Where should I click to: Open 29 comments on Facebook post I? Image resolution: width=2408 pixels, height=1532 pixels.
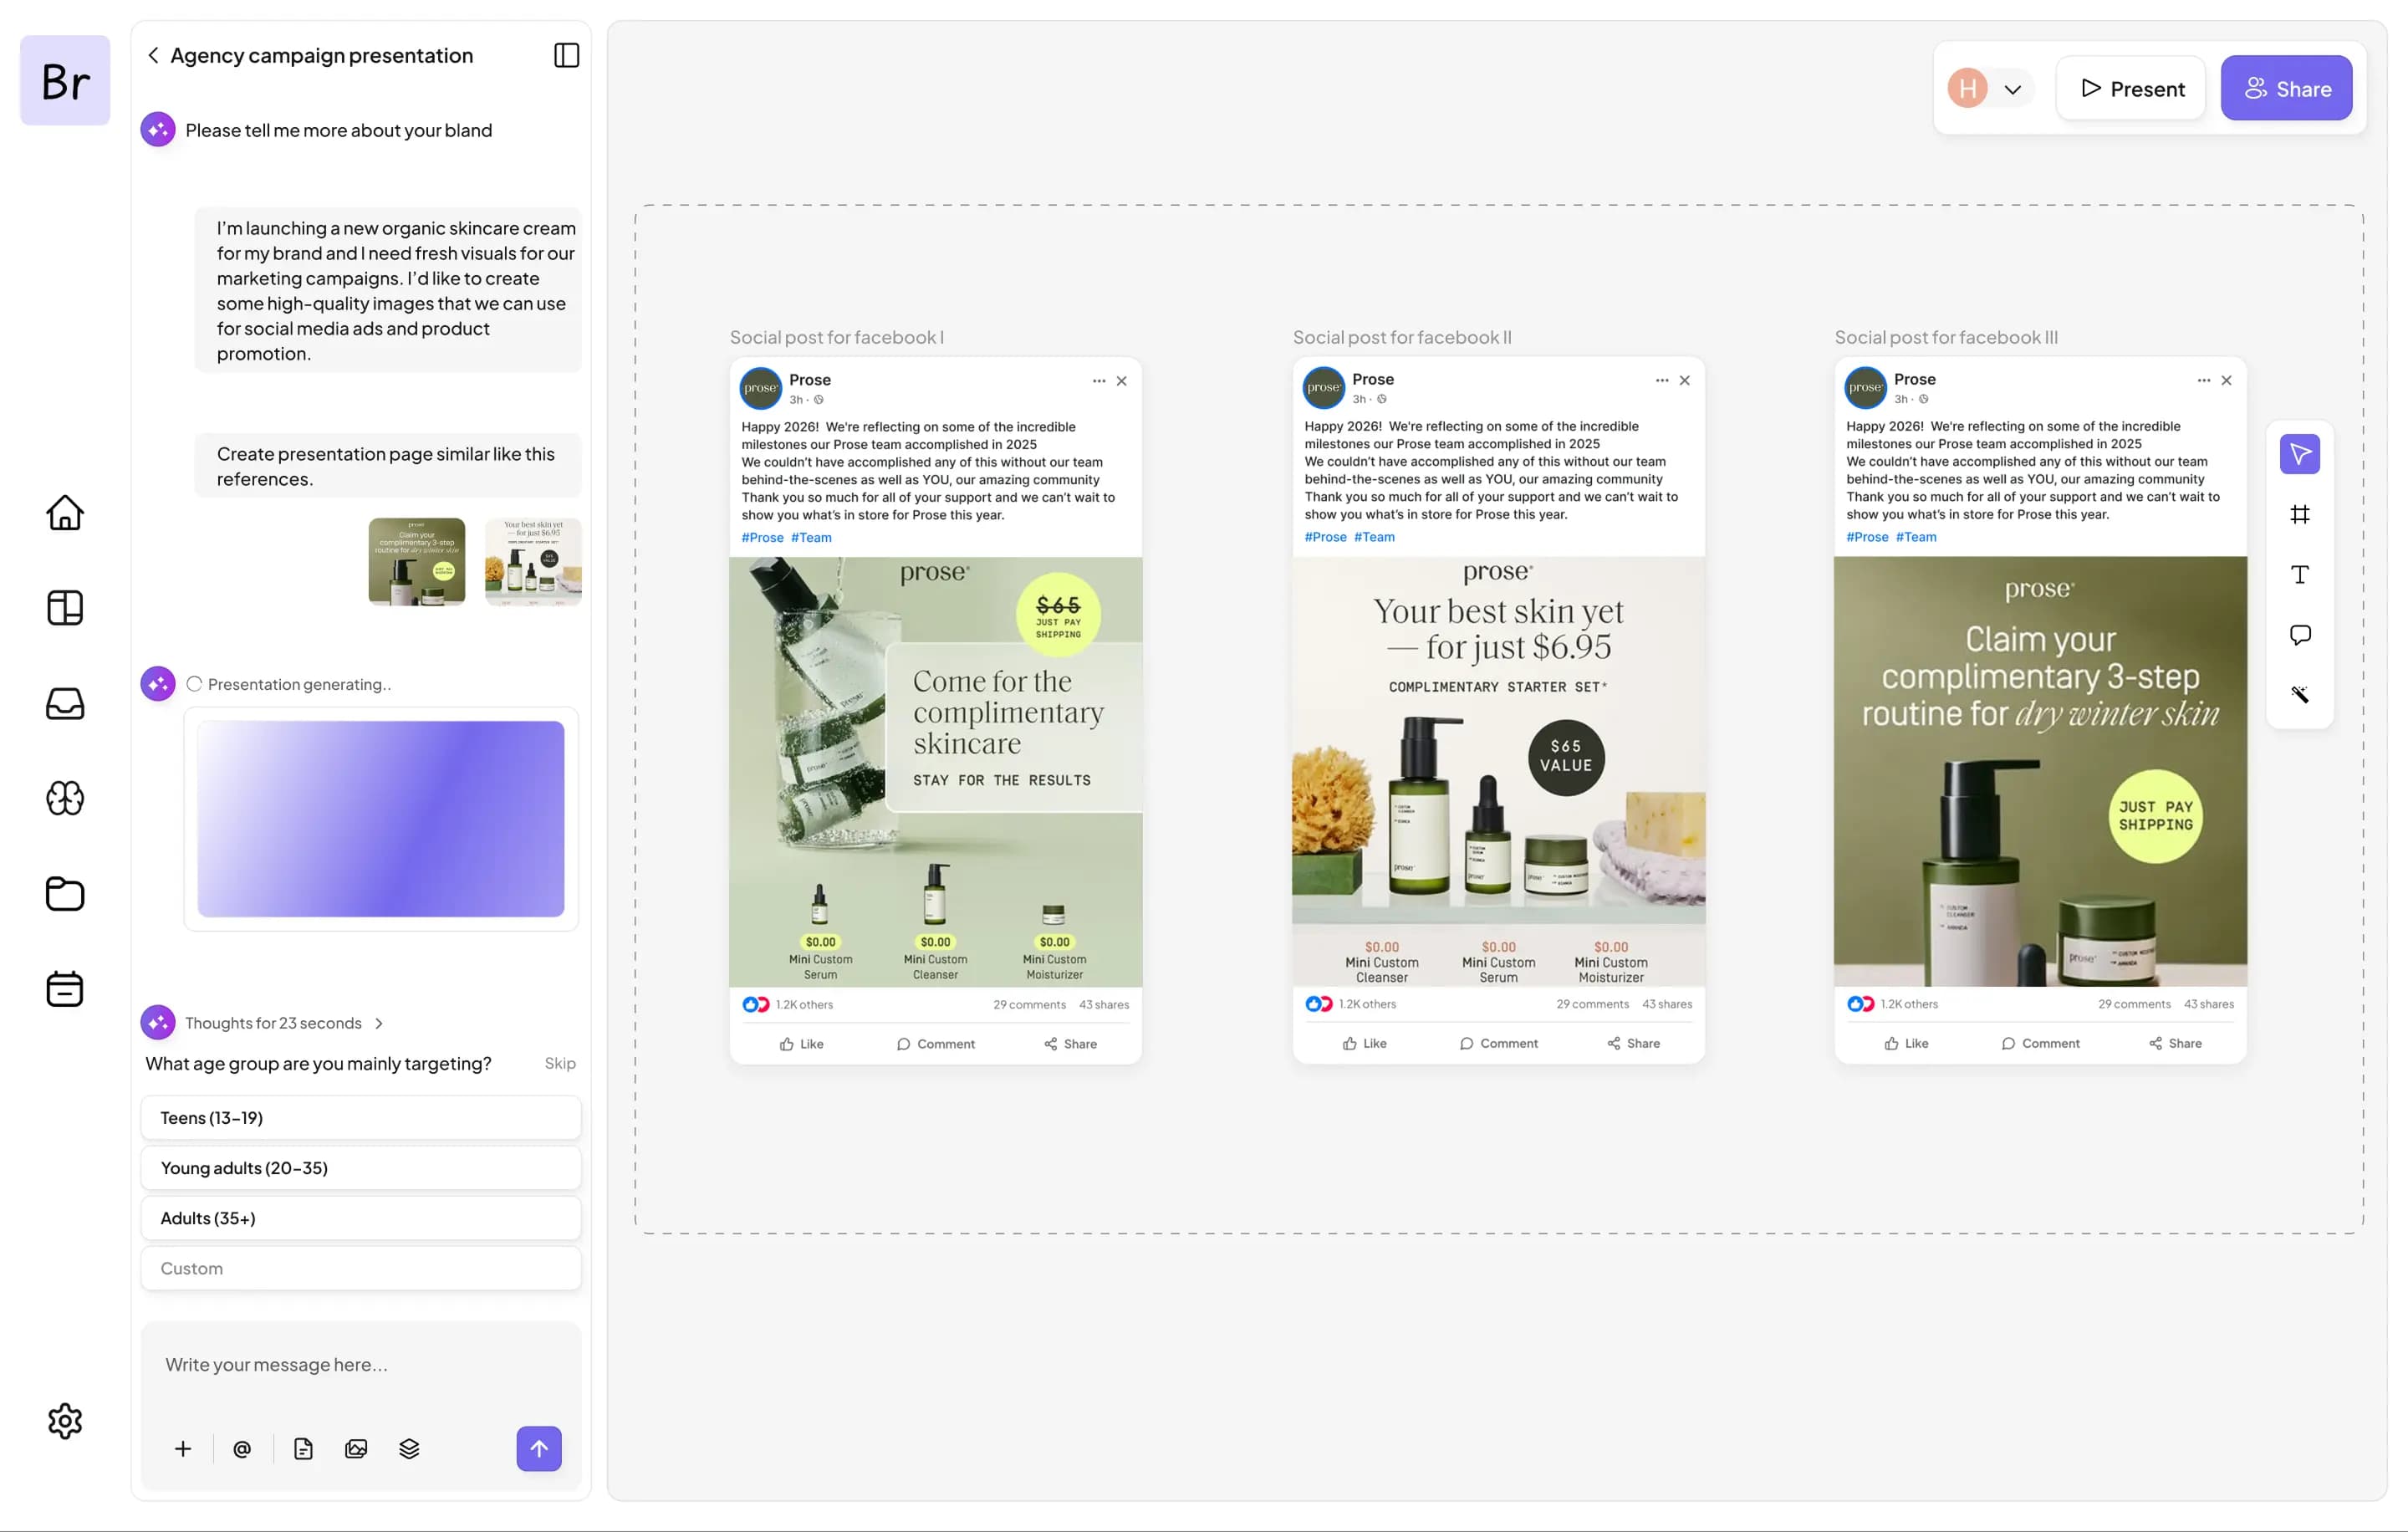(x=1029, y=1004)
